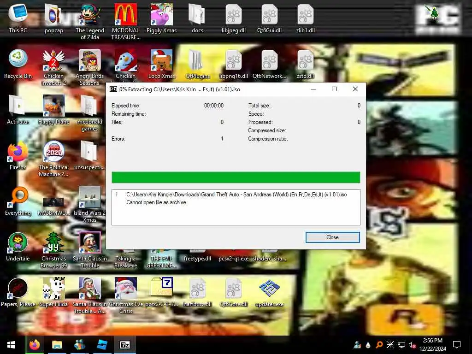Click the green extraction progress bar
Image resolution: width=472 pixels, height=354 pixels.
point(236,177)
